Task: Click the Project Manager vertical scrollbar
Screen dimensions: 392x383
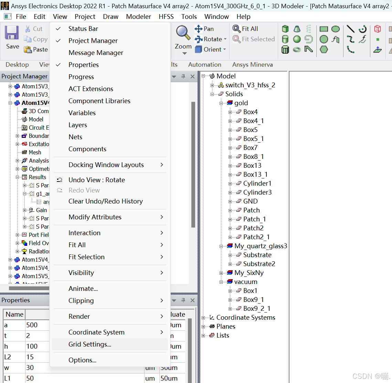Action: click(193, 165)
